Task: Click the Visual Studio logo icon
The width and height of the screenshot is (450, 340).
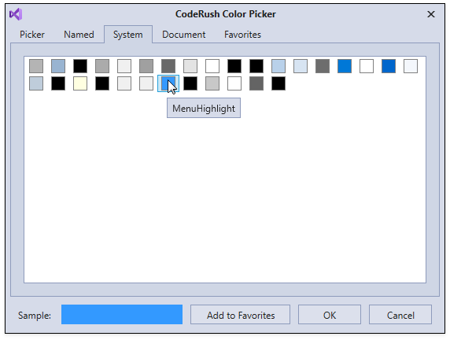Action: [16, 14]
